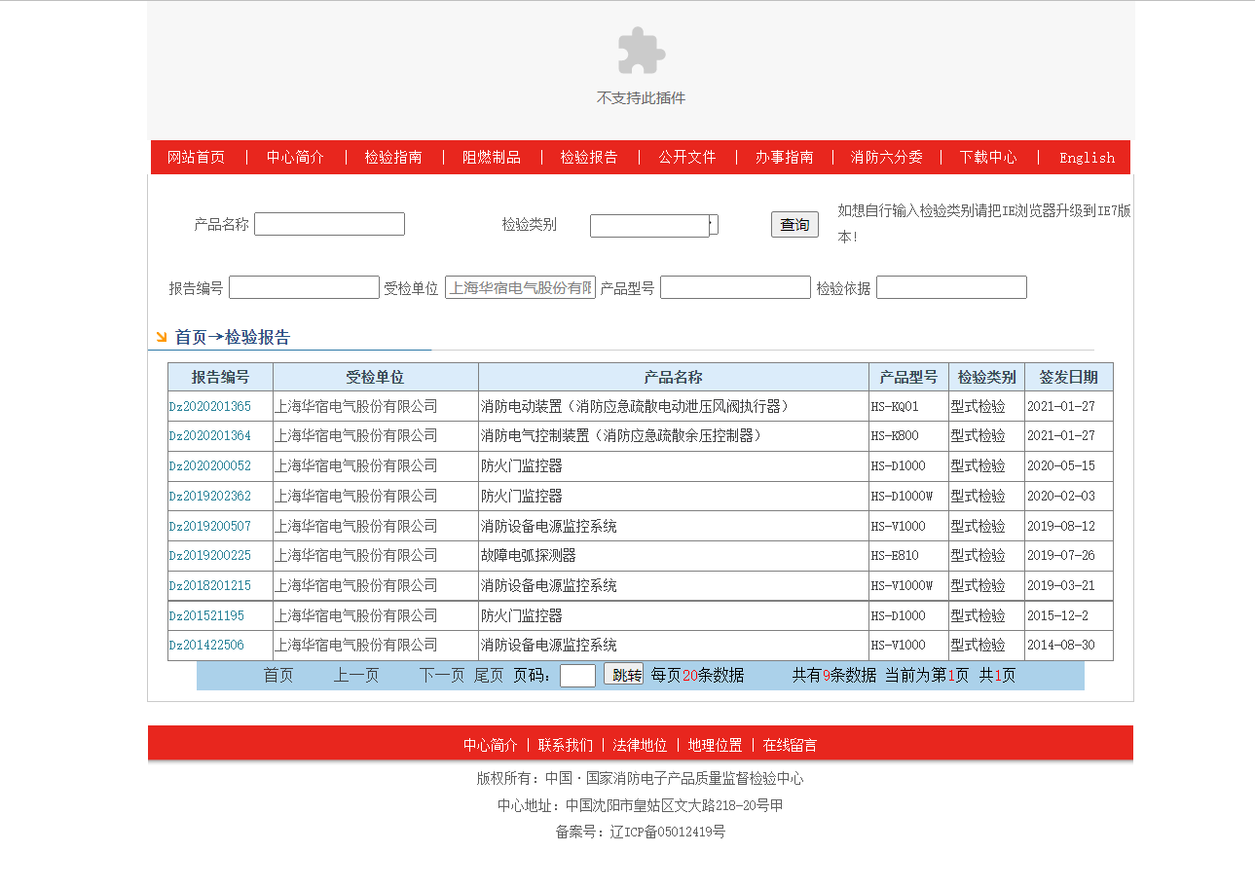This screenshot has height=889, width=1255.
Task: Click the unsupported plugin puzzle icon
Action: tap(642, 51)
